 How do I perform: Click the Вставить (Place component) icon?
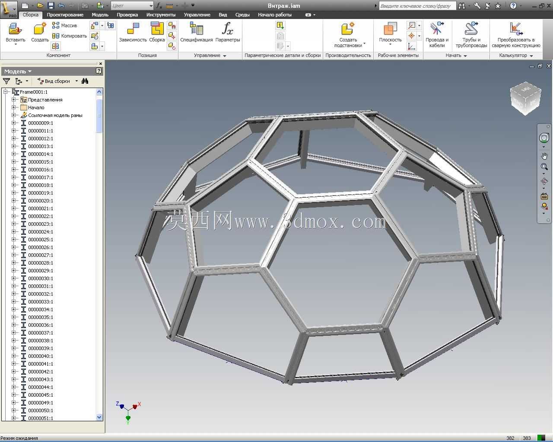[15, 29]
